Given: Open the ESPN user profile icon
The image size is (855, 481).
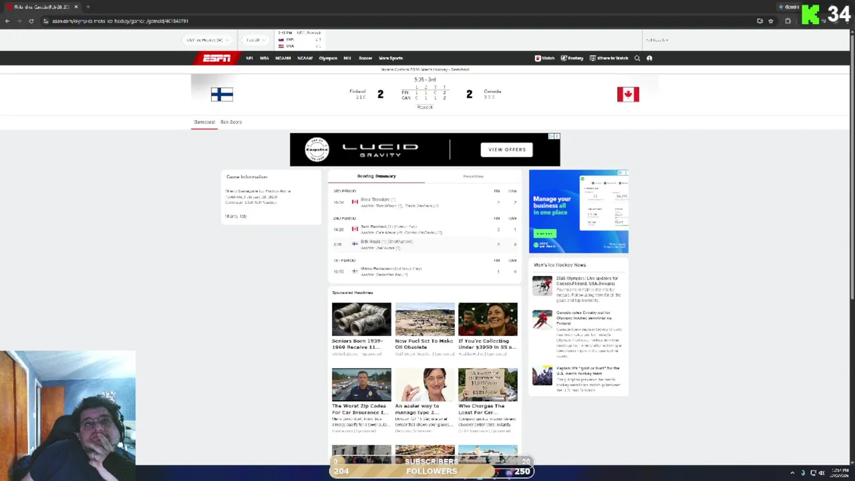Looking at the screenshot, I should pyautogui.click(x=649, y=58).
